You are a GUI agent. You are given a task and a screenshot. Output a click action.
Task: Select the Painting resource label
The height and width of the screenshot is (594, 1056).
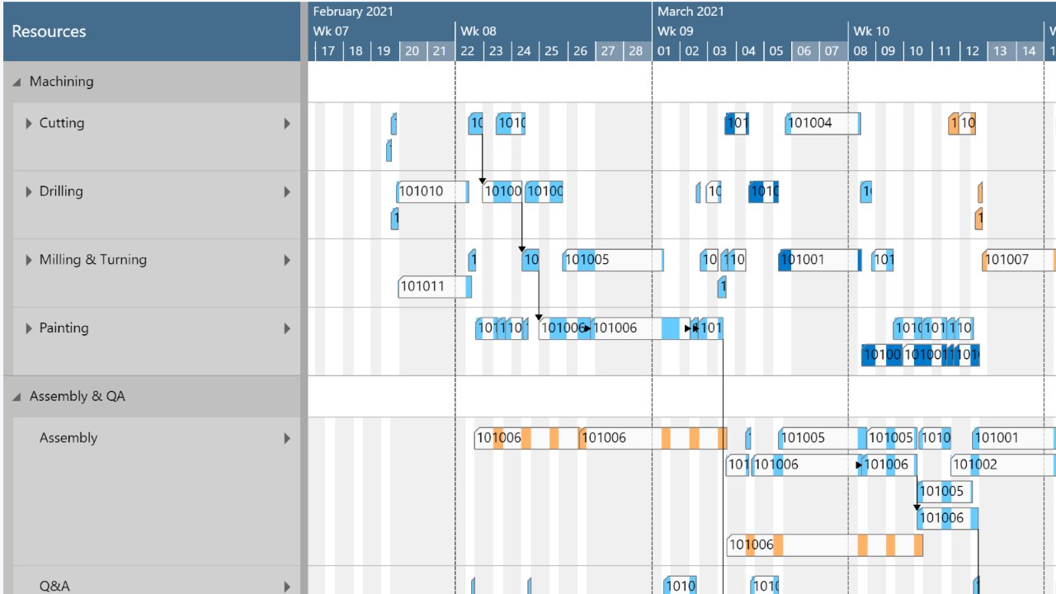(x=64, y=328)
